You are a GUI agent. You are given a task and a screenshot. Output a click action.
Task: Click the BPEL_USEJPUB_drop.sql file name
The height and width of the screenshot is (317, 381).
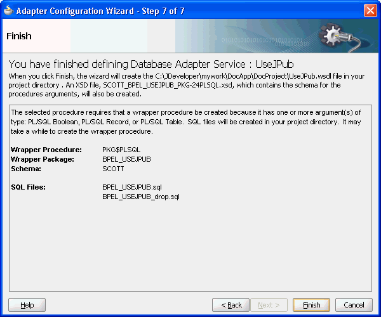pyautogui.click(x=141, y=197)
